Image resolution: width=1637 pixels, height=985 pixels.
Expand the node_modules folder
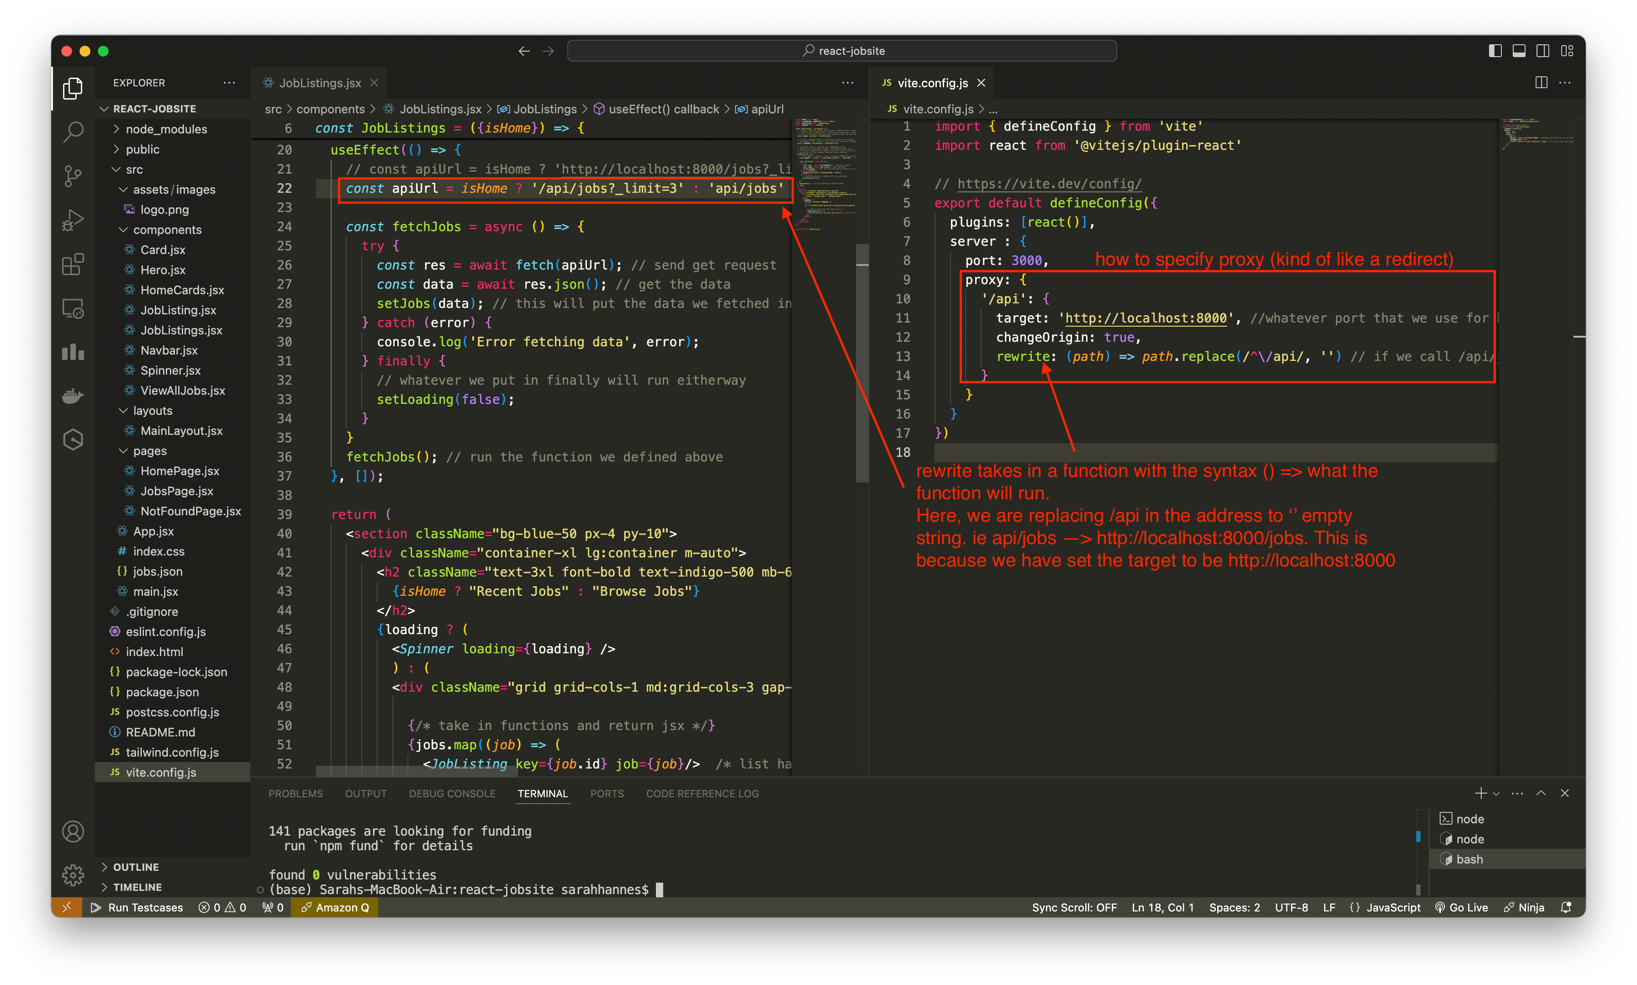tap(166, 129)
